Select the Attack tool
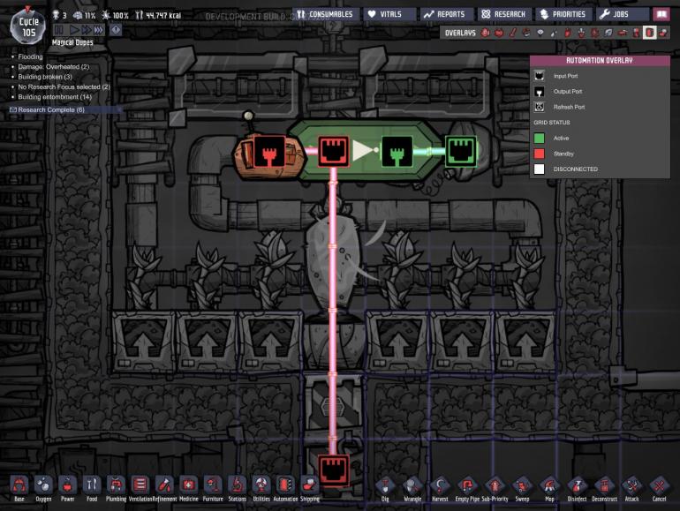This screenshot has height=511, width=680. point(631,489)
